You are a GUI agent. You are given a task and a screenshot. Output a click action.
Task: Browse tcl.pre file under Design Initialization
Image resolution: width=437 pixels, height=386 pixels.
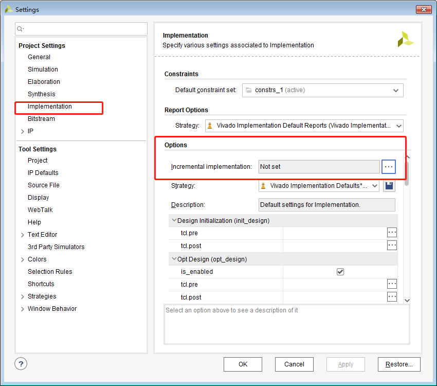tap(392, 232)
